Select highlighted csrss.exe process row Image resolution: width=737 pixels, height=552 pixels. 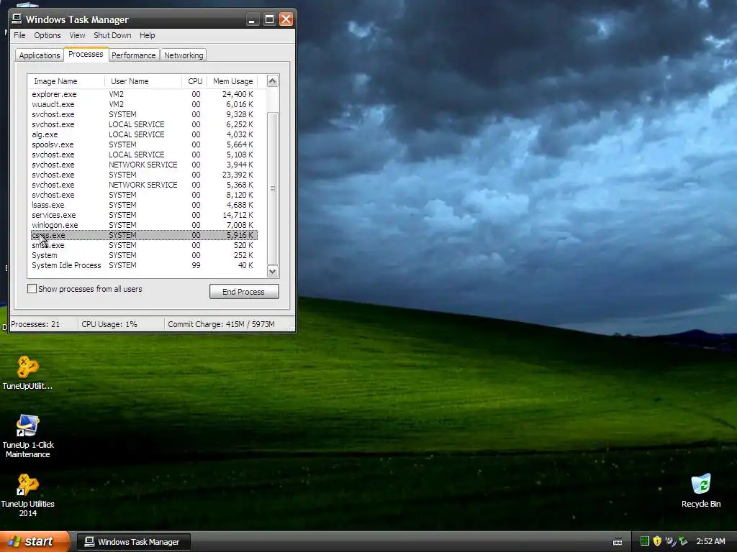(x=144, y=235)
